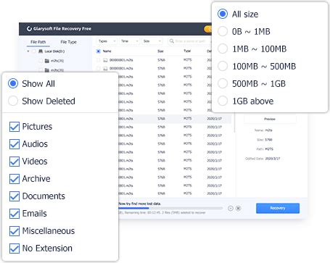
Task: Click the blue Recovery button
Action: click(278, 208)
